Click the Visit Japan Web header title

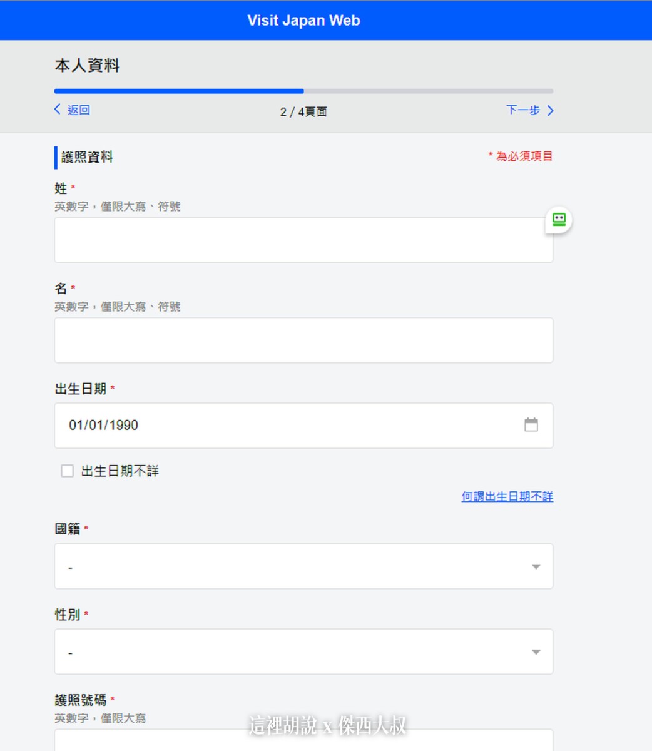tap(303, 20)
